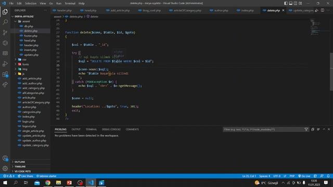The width and height of the screenshot is (333, 187).
Task: Open notifications bell in status bar
Action: pyautogui.click(x=328, y=176)
